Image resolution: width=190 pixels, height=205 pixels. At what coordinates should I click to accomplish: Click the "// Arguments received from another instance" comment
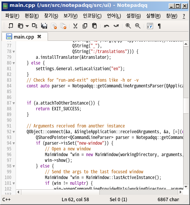pos(76,126)
